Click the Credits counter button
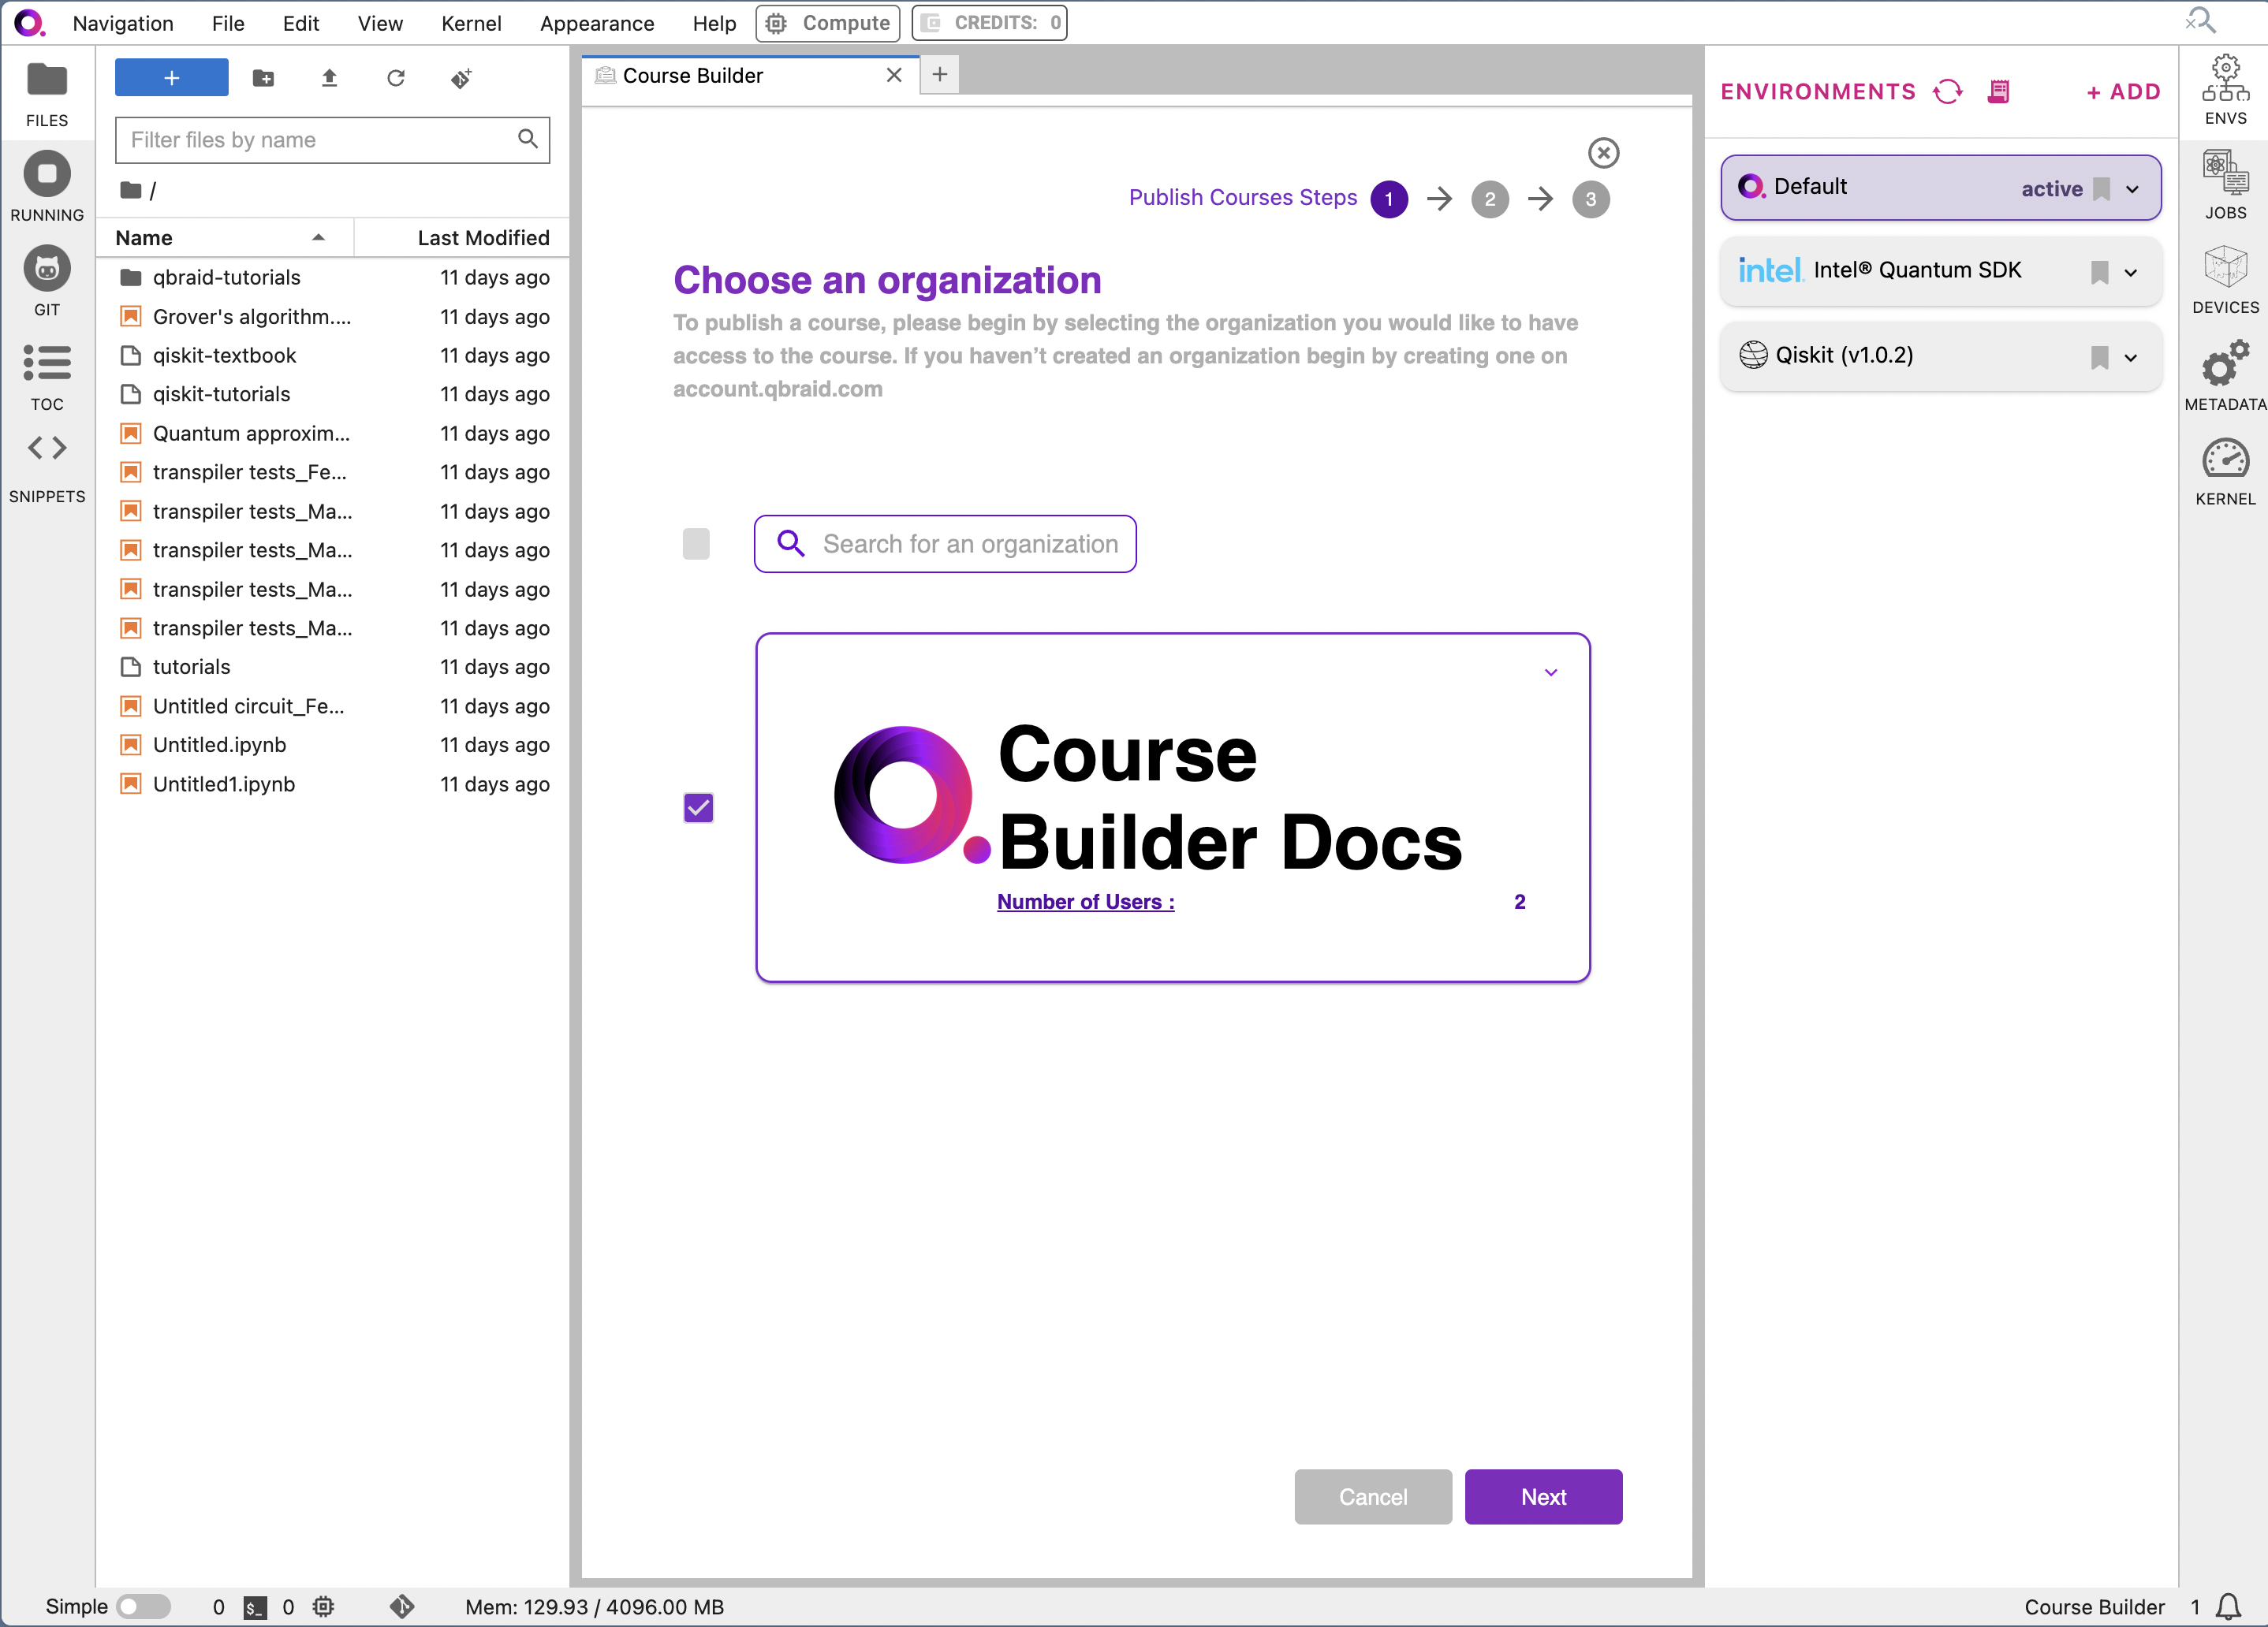 (x=989, y=23)
